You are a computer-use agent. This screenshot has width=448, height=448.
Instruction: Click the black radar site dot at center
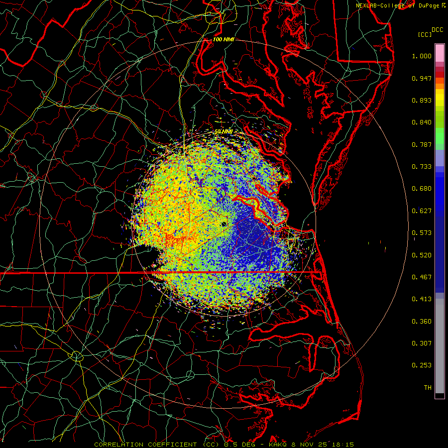[224, 224]
